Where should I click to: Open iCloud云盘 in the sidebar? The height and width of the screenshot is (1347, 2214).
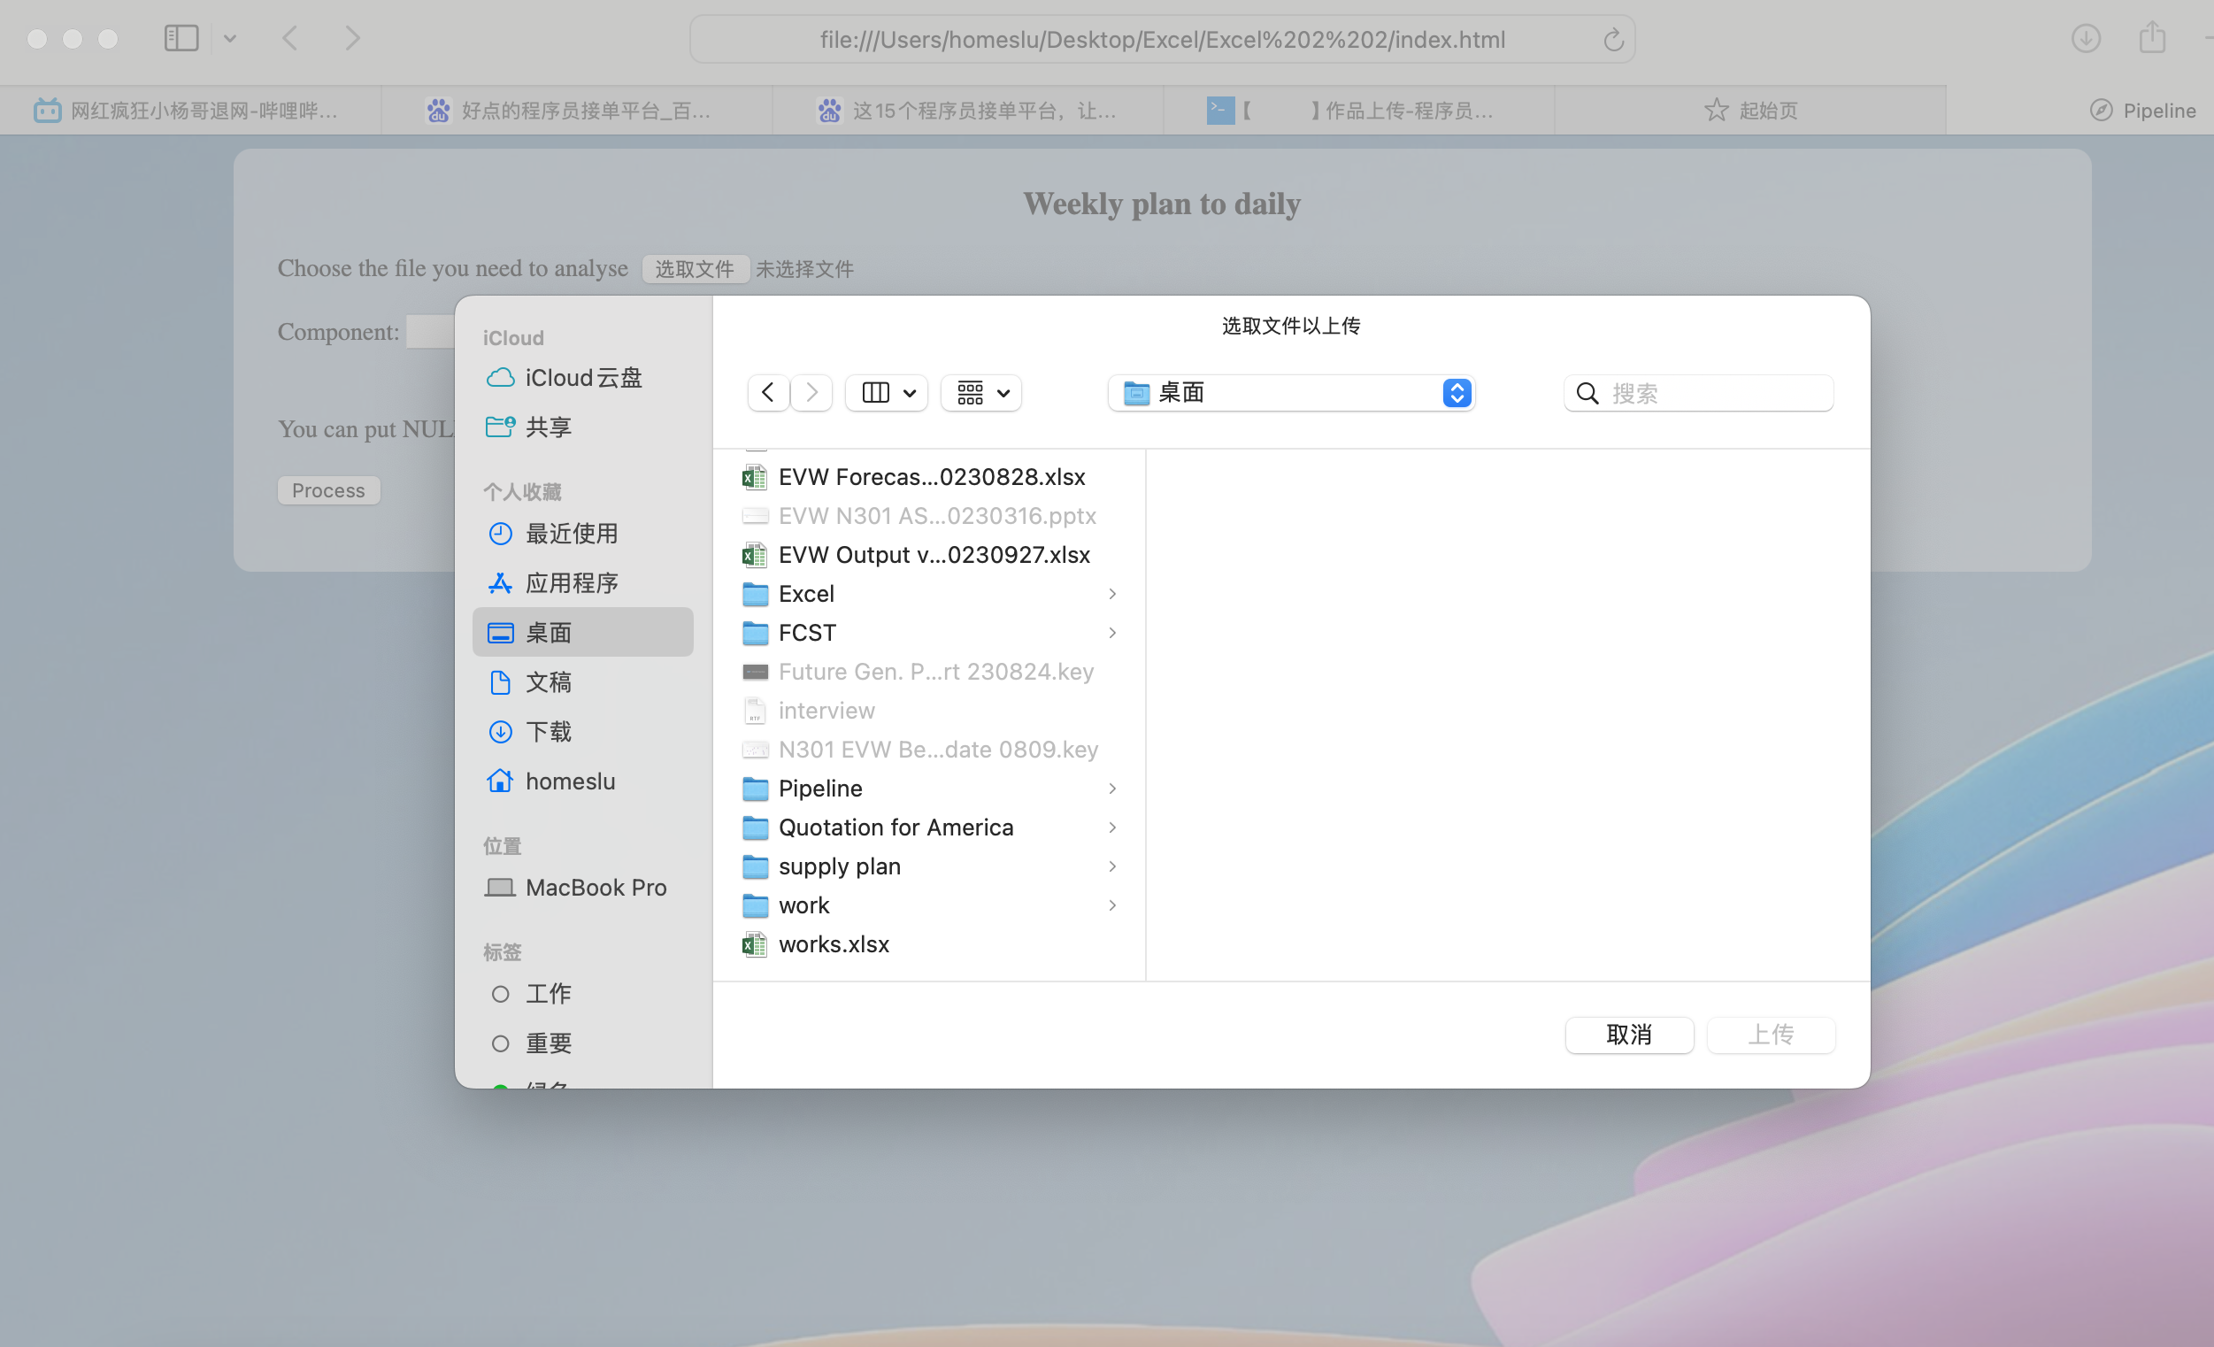583,377
